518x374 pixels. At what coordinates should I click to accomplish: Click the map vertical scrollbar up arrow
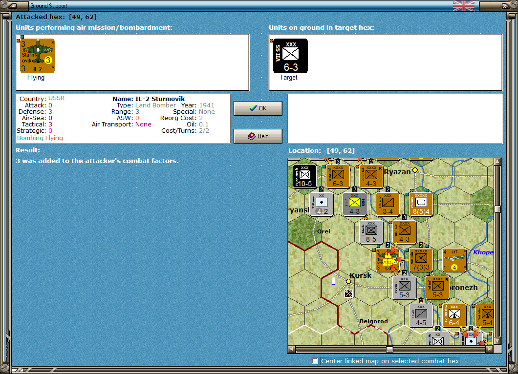pyautogui.click(x=497, y=162)
